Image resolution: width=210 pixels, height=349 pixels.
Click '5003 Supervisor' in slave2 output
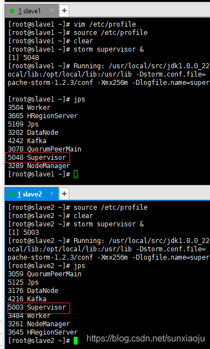[37, 307]
